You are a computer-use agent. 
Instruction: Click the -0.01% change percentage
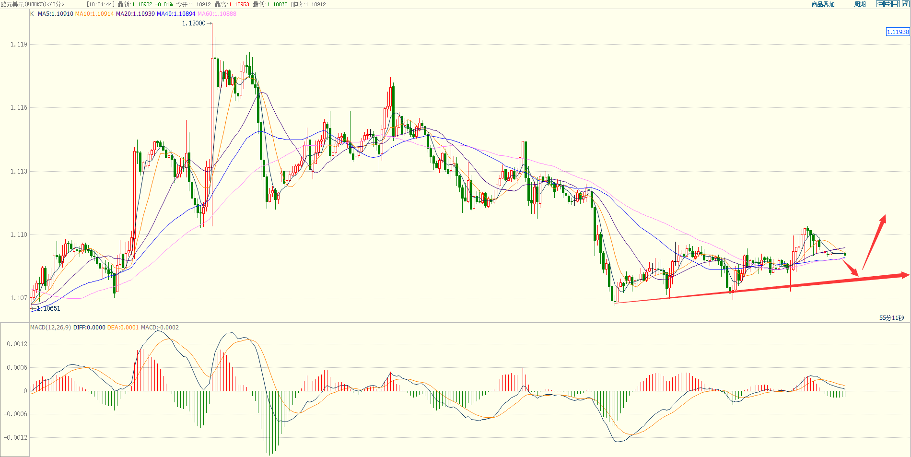click(x=164, y=4)
